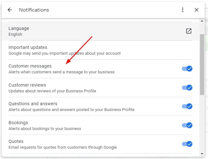The height and width of the screenshot is (159, 208).
Task: Click the Important updates row
Action: 100,50
